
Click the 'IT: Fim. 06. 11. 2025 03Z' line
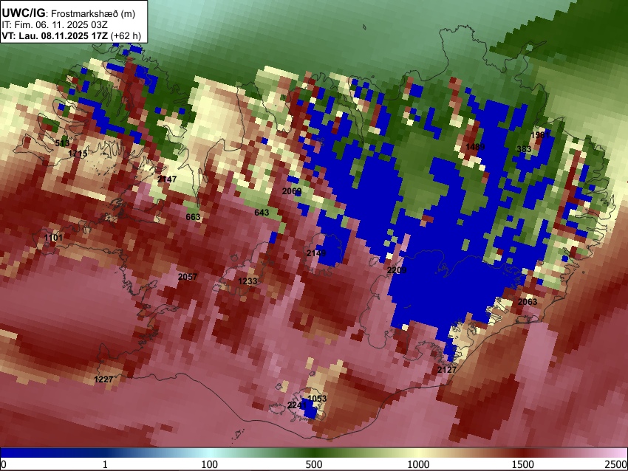click(x=55, y=25)
